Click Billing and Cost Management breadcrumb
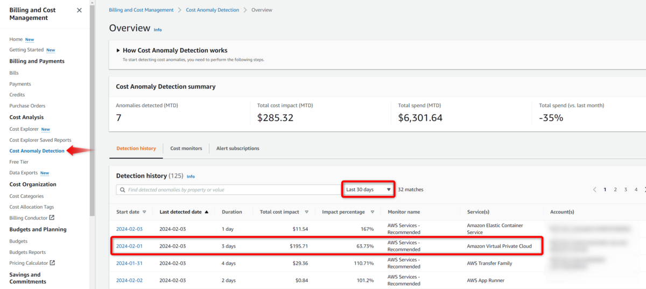646x289 pixels. (141, 10)
